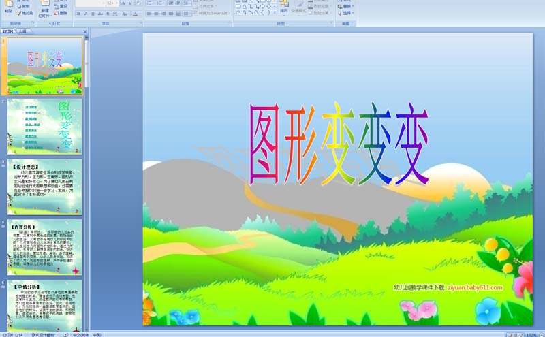Select the Format Painter (格式刷) tool

pos(25,13)
